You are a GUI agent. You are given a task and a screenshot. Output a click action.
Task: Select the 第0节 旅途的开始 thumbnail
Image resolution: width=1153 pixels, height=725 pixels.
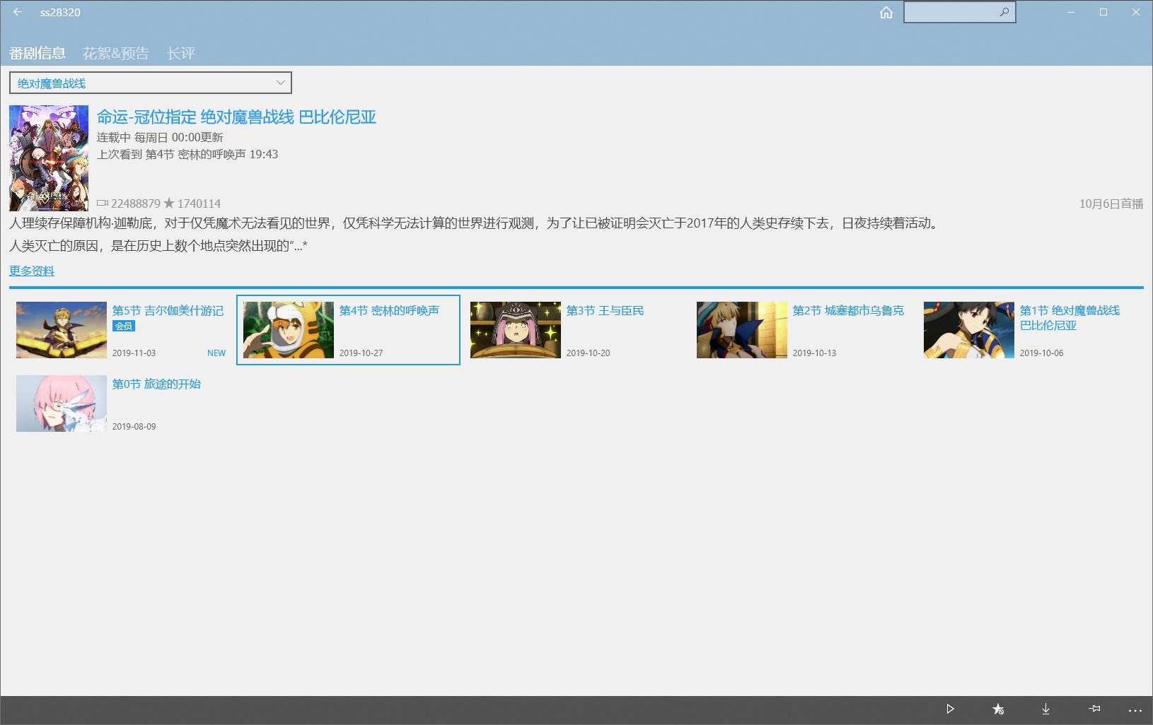[62, 403]
